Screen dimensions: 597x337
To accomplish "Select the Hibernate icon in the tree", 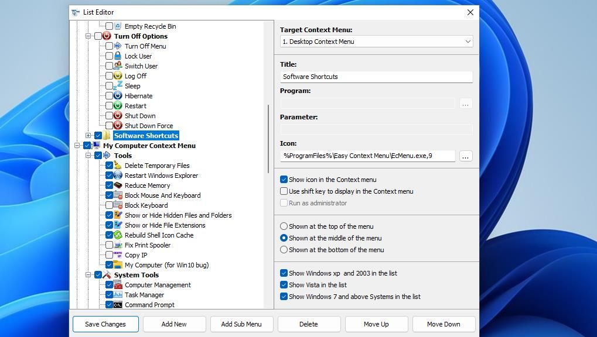I will coord(117,96).
